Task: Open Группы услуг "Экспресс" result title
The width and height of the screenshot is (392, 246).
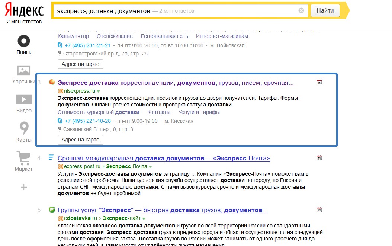Action: pos(163,210)
